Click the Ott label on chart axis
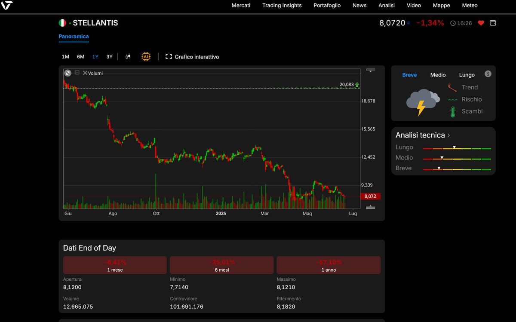The height and width of the screenshot is (322, 516). click(x=156, y=213)
